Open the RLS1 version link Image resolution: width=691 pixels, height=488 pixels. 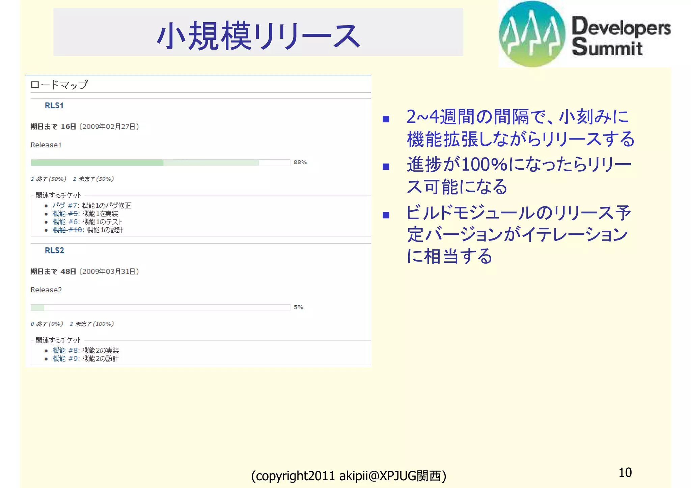54,106
